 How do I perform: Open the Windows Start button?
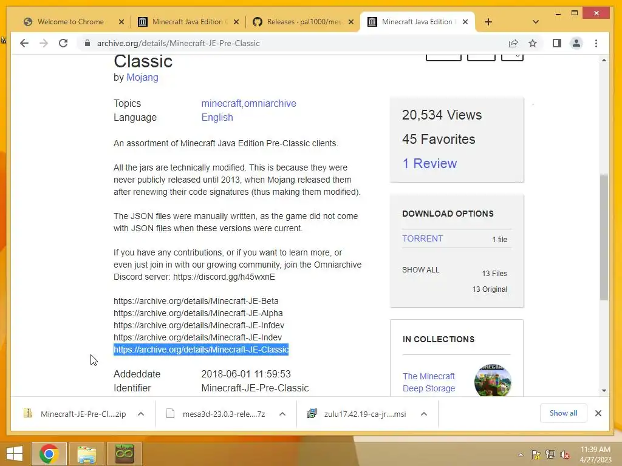[15, 454]
